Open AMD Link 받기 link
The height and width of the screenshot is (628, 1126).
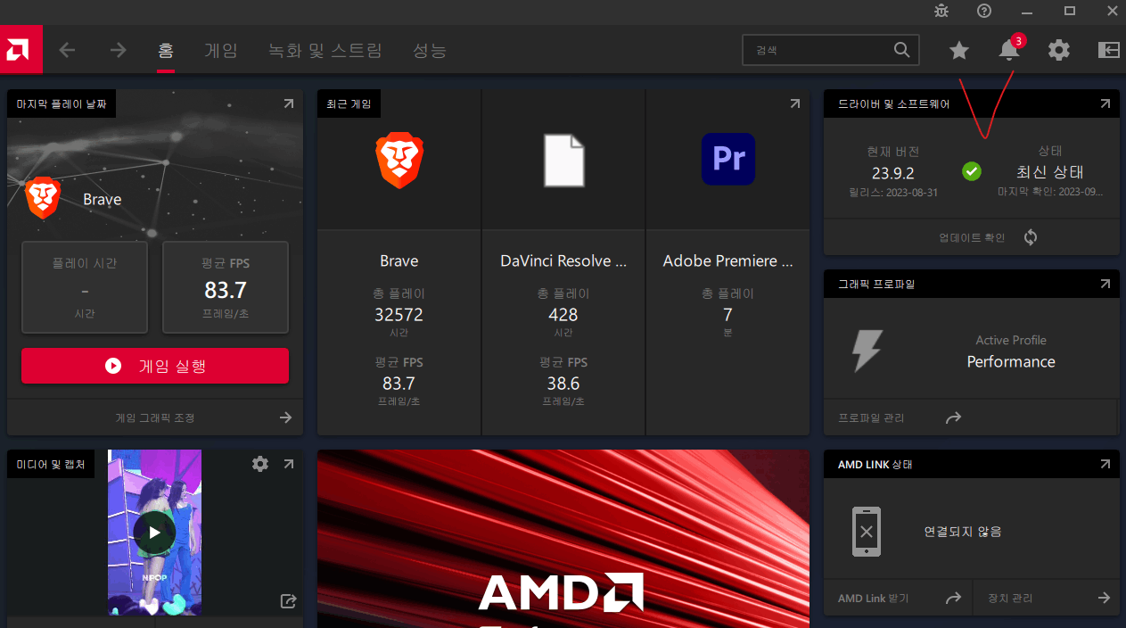click(874, 598)
